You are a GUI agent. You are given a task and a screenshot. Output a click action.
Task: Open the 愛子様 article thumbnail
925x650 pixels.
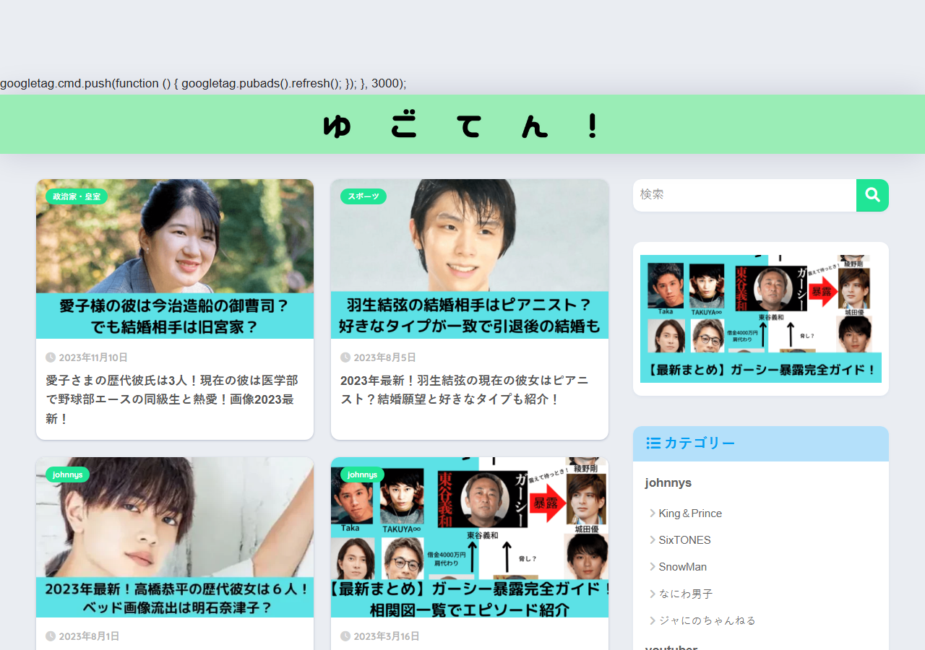[175, 259]
